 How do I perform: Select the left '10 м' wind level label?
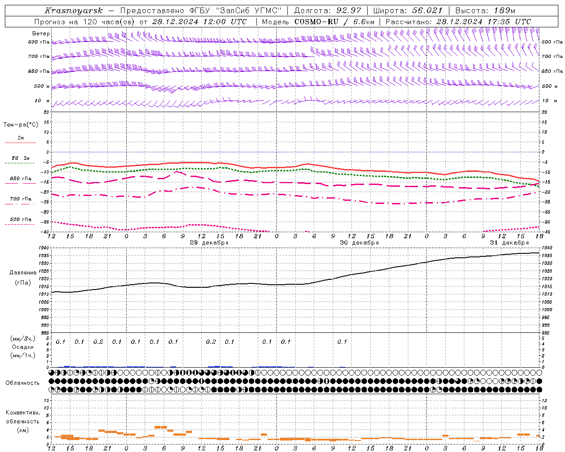[42, 101]
